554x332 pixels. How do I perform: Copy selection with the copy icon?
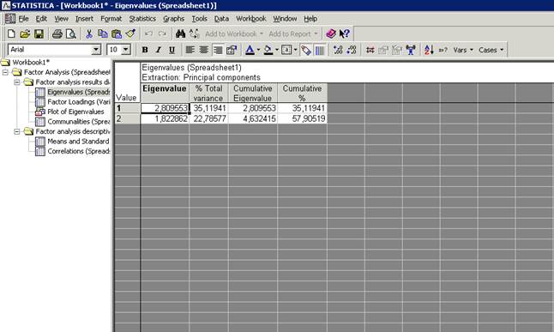[102, 34]
